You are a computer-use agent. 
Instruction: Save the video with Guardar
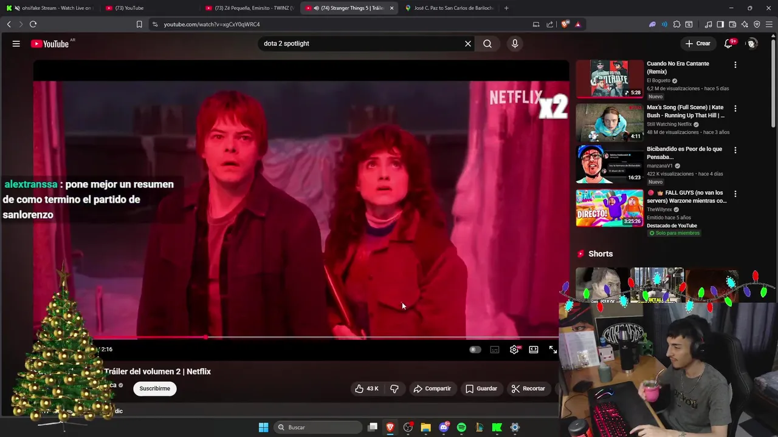(481, 388)
